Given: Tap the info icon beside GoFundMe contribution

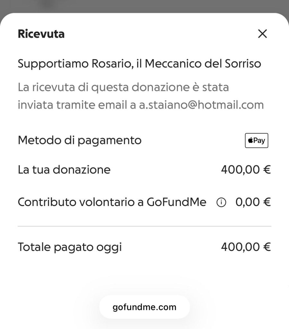Looking at the screenshot, I should (x=221, y=202).
